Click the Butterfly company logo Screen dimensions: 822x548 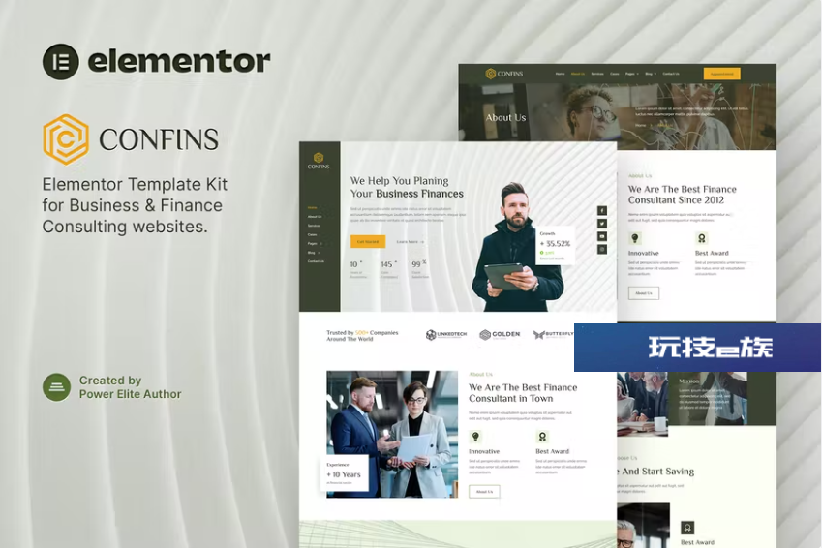(553, 335)
